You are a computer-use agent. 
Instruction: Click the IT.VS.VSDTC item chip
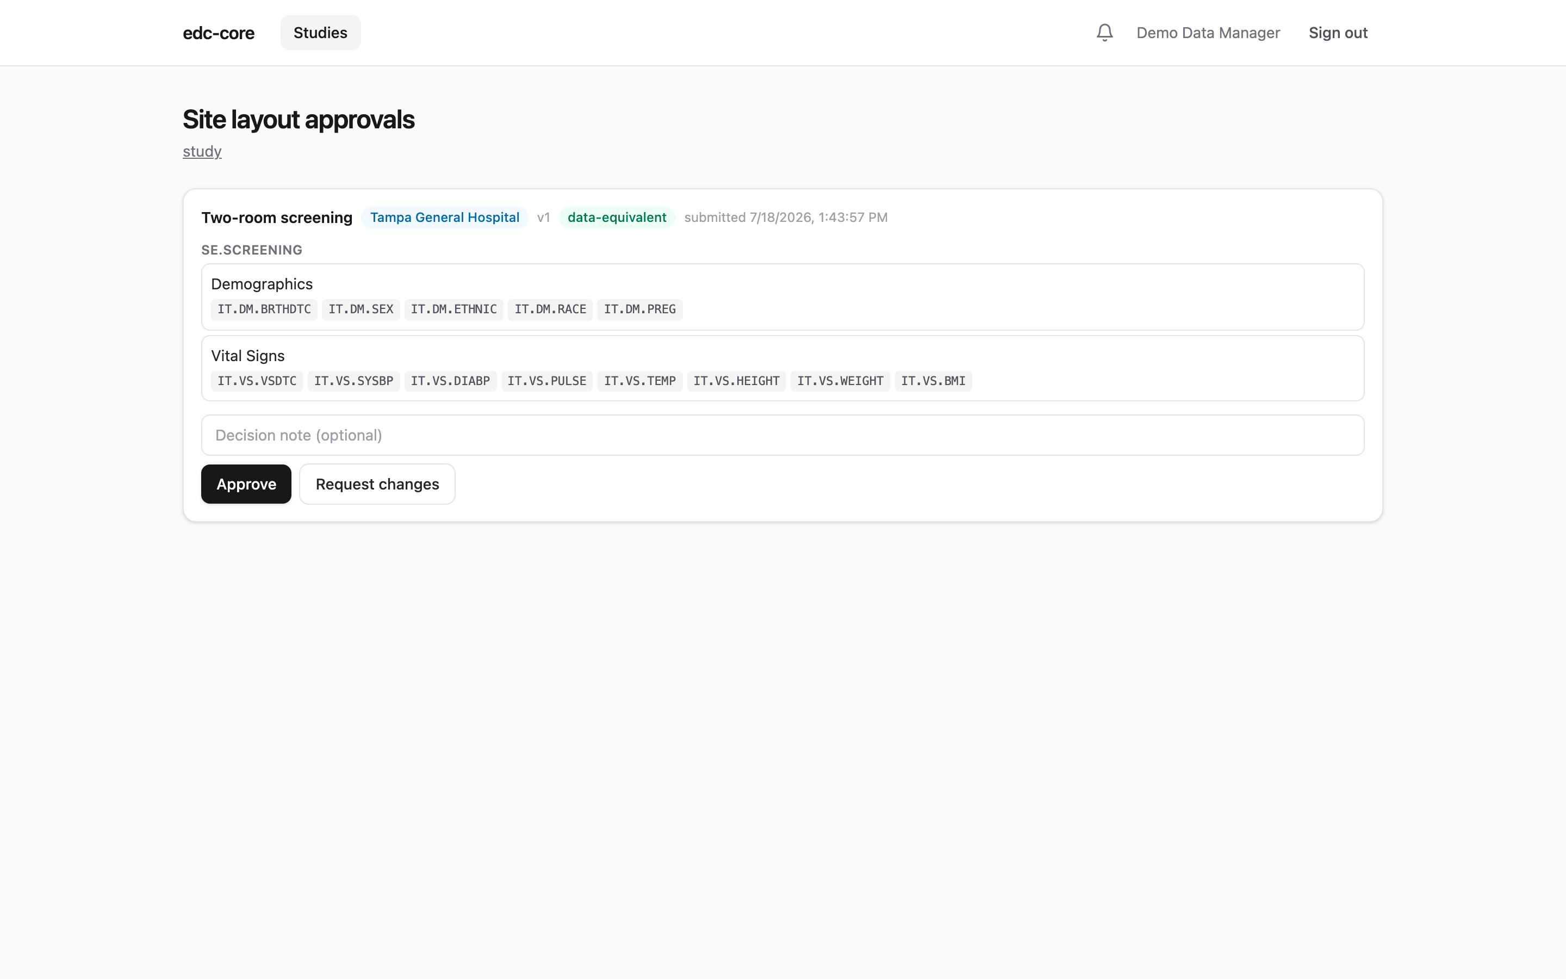[x=257, y=381]
